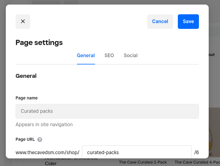The height and width of the screenshot is (166, 220).
Task: Switch to the SEO tab
Action: click(109, 56)
